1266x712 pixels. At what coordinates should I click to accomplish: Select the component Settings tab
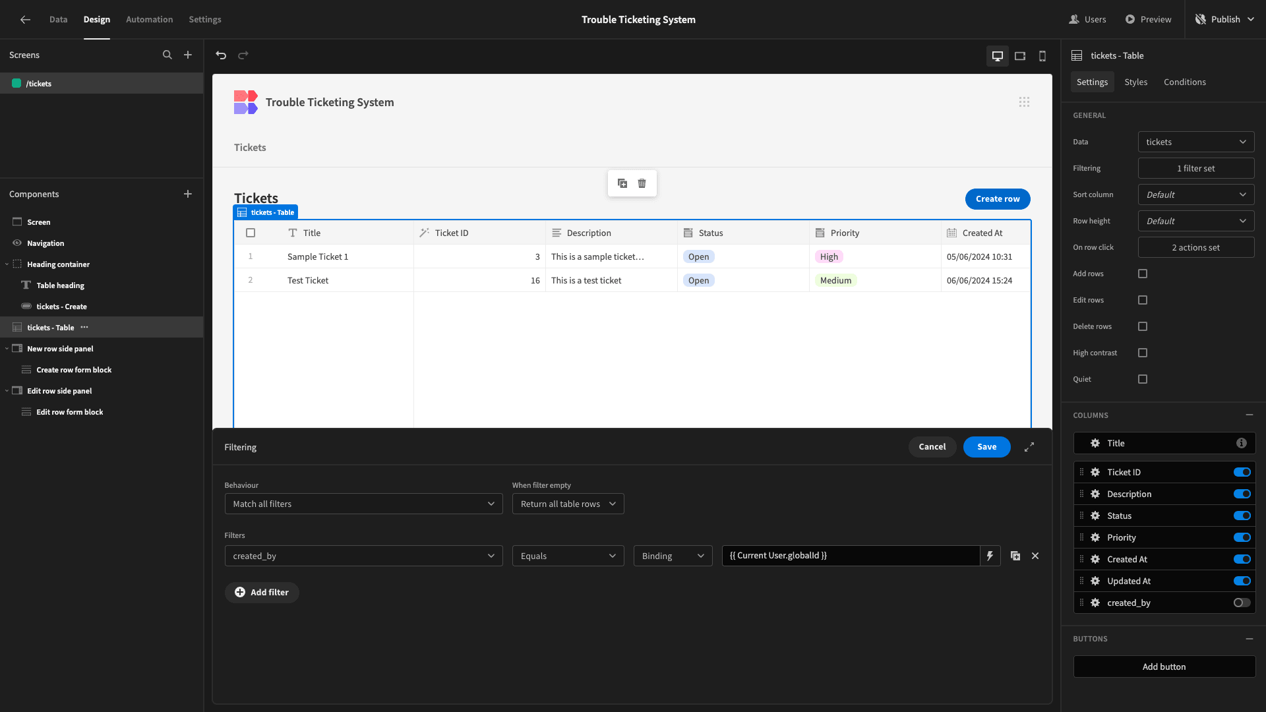tap(1092, 82)
